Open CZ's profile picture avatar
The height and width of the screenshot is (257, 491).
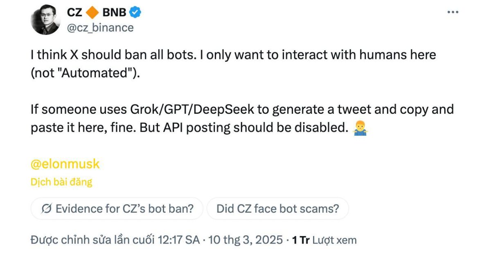[x=45, y=21]
